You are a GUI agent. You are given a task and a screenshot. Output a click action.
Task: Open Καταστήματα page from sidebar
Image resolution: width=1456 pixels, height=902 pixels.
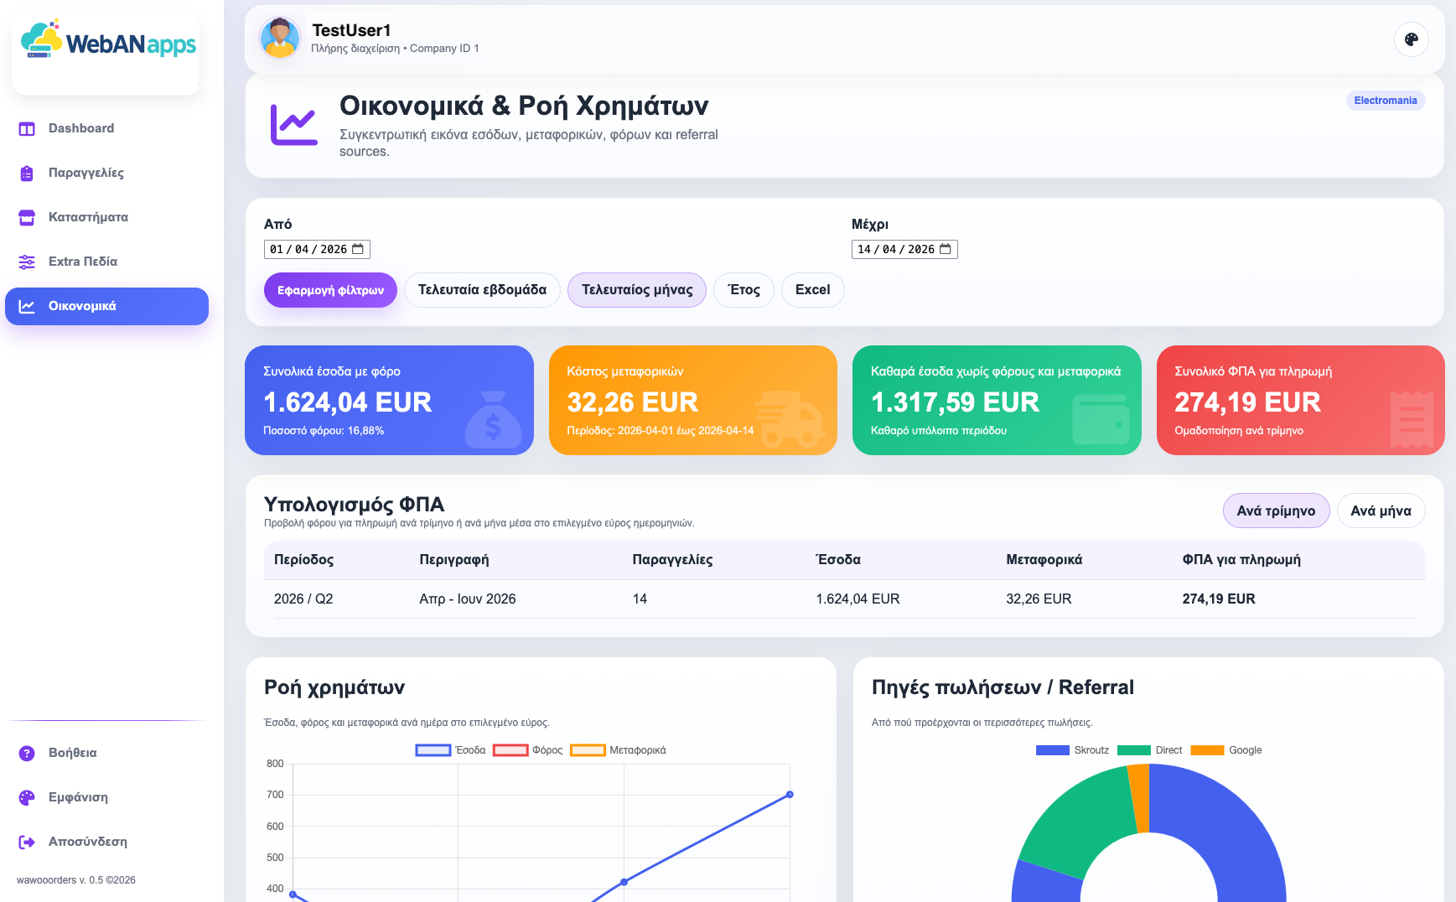click(106, 217)
